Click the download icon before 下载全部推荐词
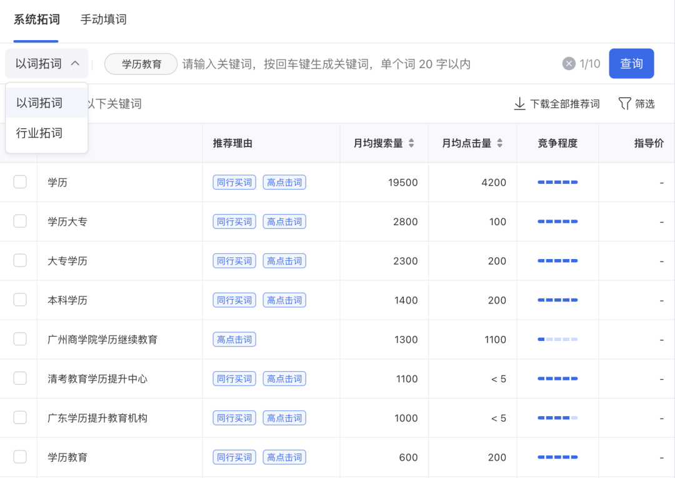Viewport: 675px width, 478px height. (520, 104)
